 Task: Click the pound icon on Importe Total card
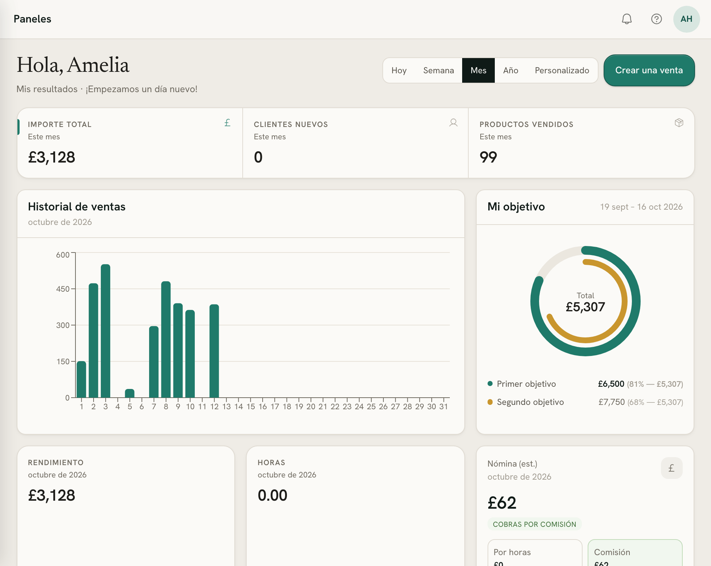coord(227,123)
